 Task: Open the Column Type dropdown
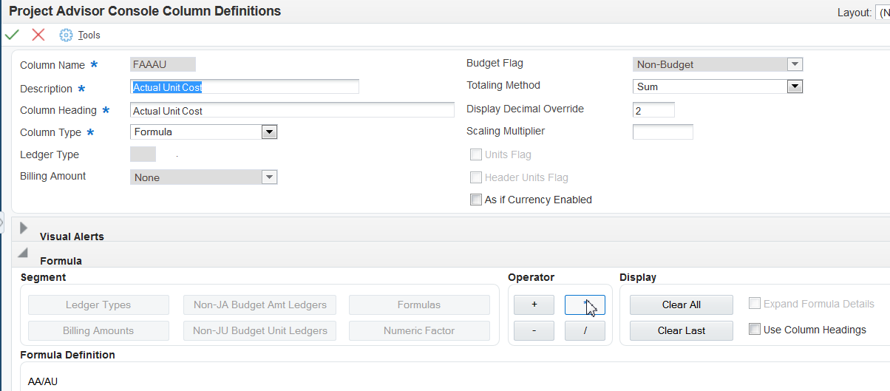269,132
